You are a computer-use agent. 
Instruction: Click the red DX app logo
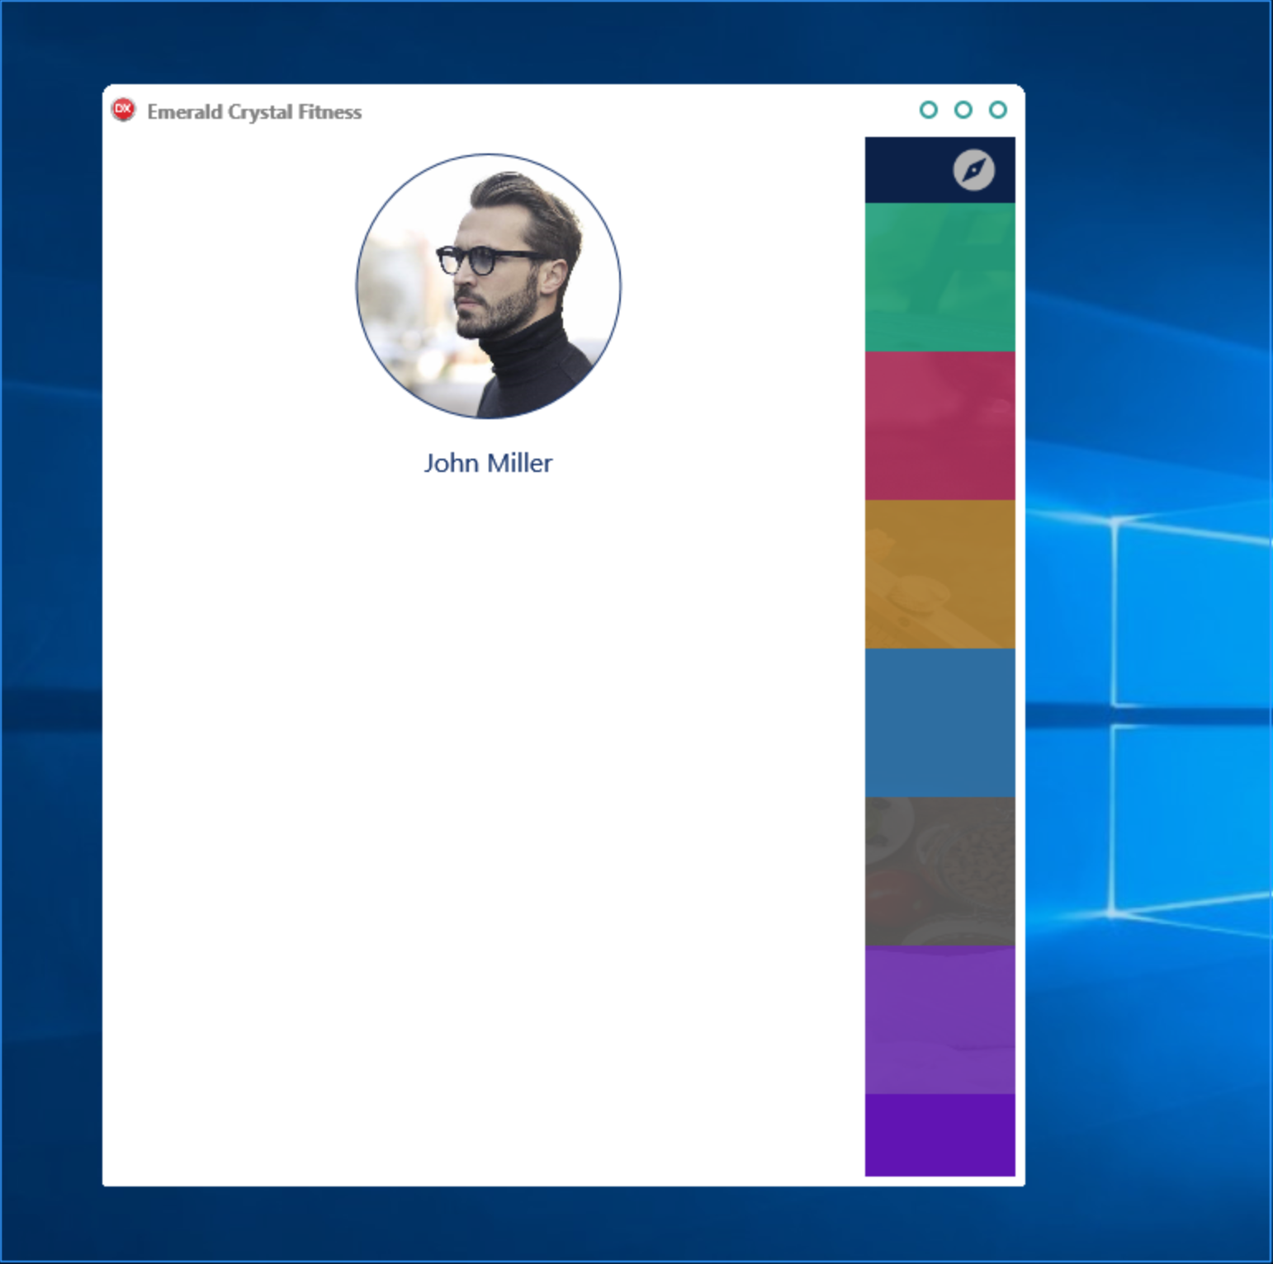click(123, 110)
